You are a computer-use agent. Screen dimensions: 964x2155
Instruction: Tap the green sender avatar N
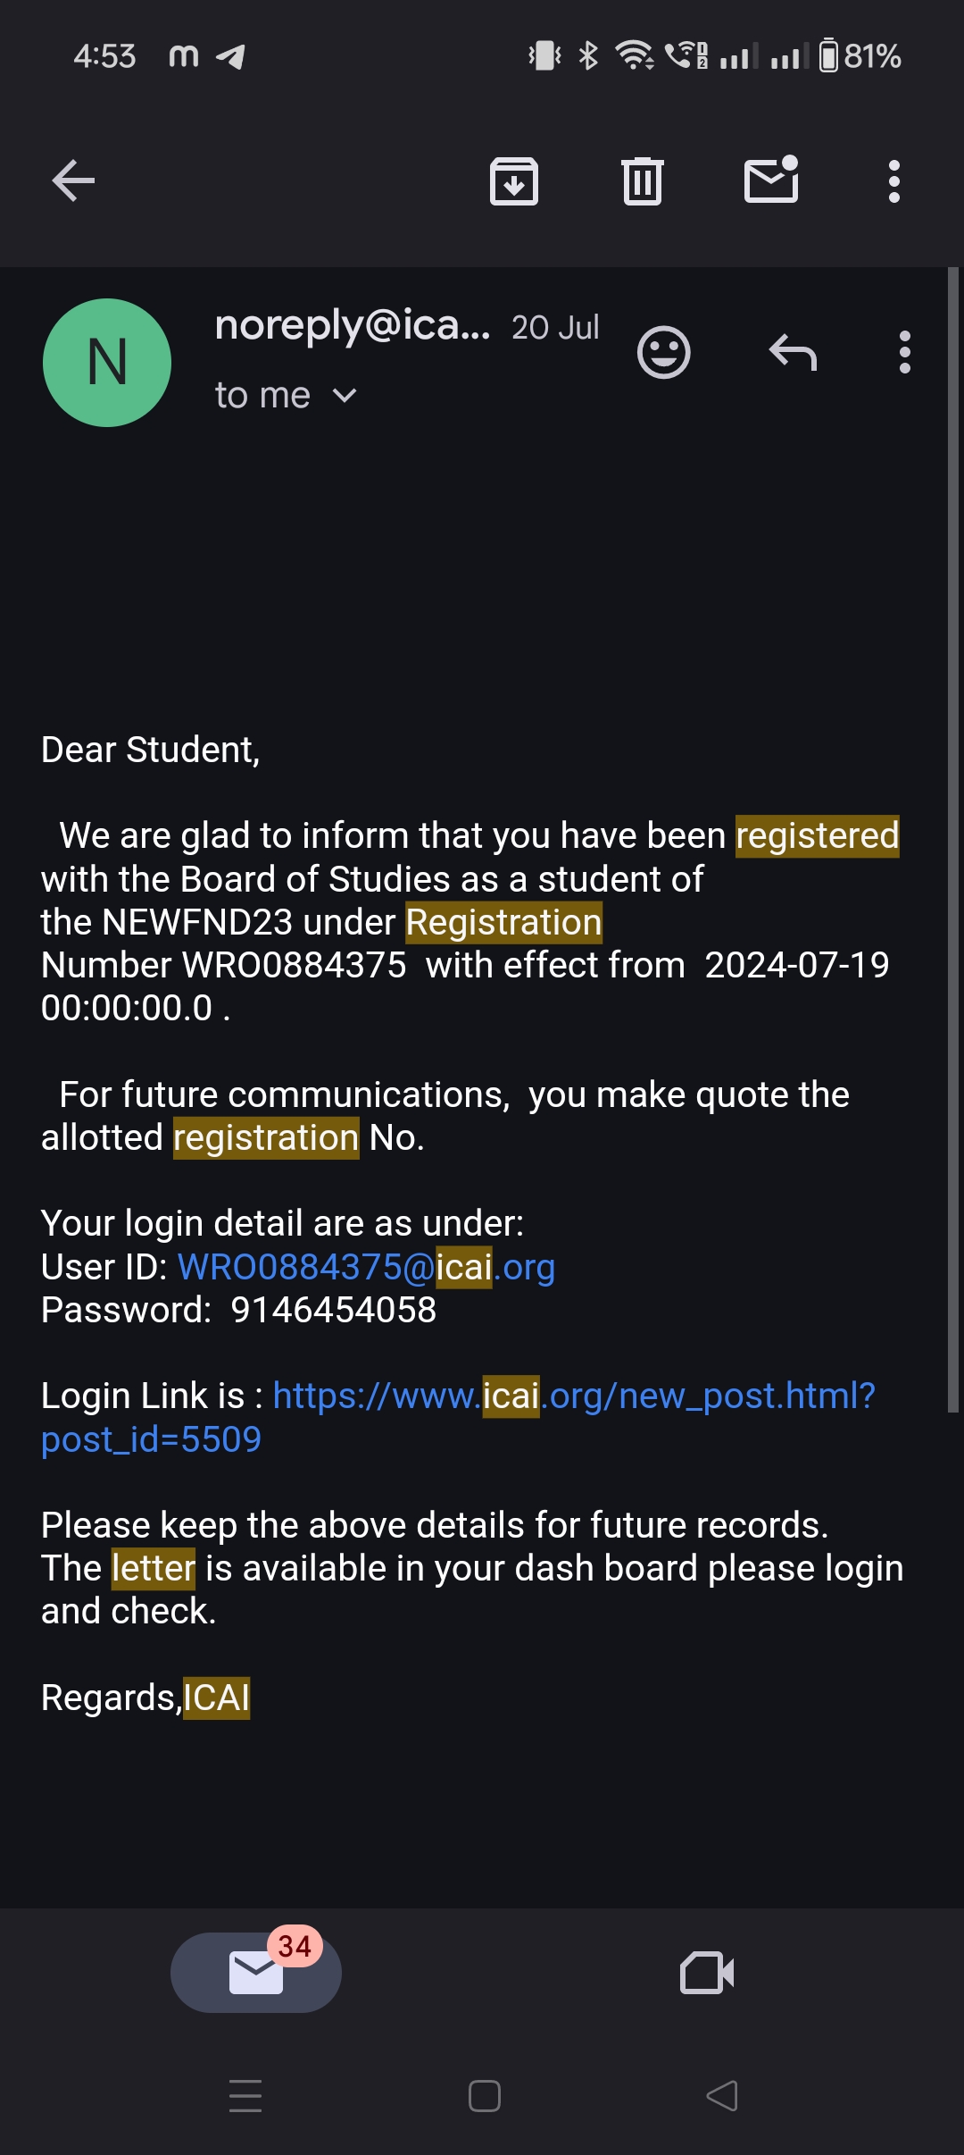point(107,363)
